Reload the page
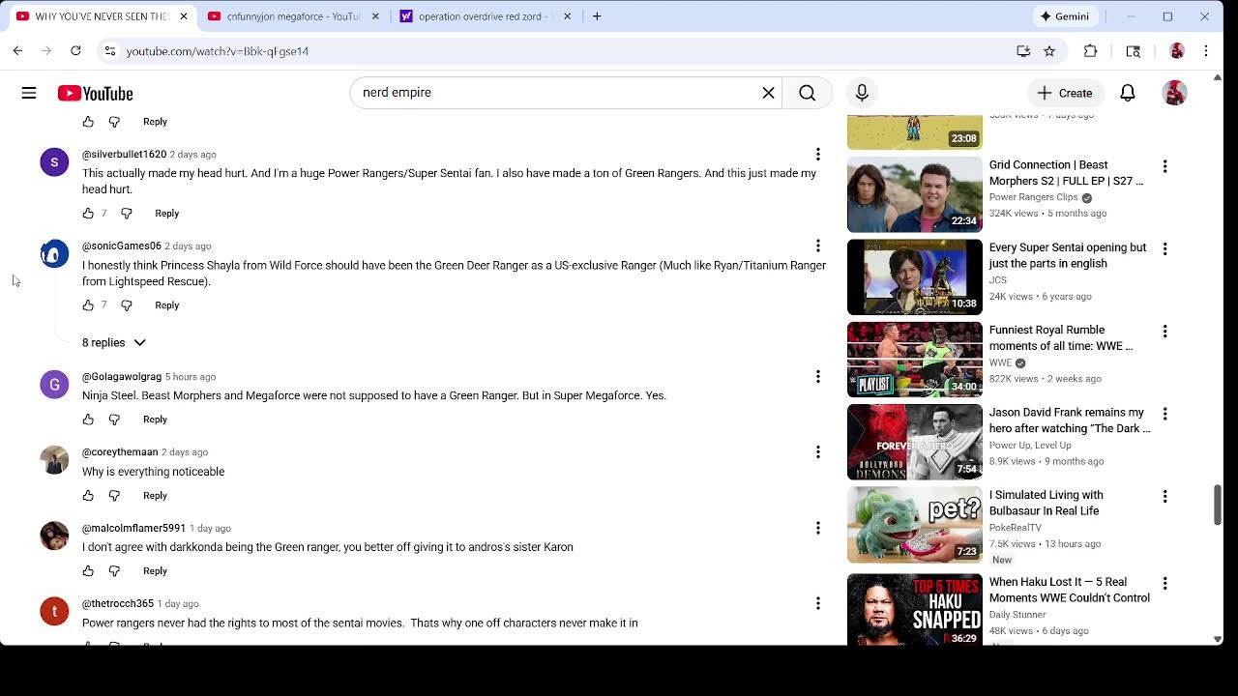Screen dimensions: 1238x696 75,50
